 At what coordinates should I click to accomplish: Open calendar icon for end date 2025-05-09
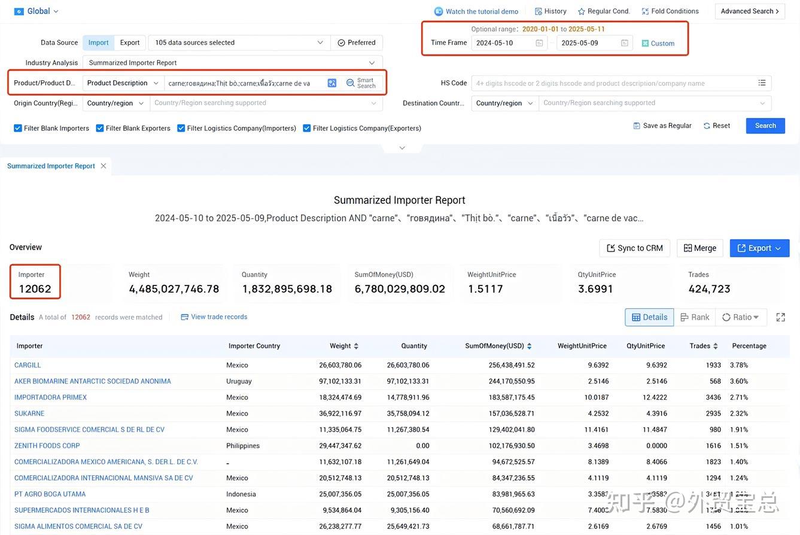click(625, 43)
